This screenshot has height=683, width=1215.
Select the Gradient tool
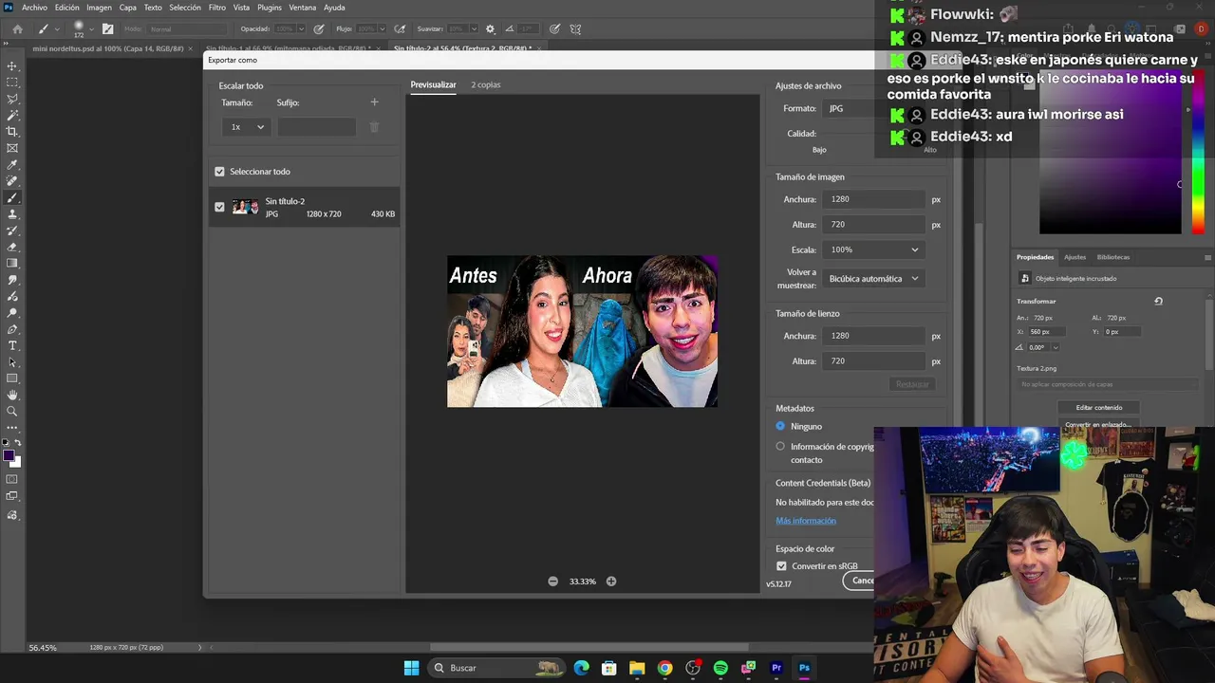point(12,264)
